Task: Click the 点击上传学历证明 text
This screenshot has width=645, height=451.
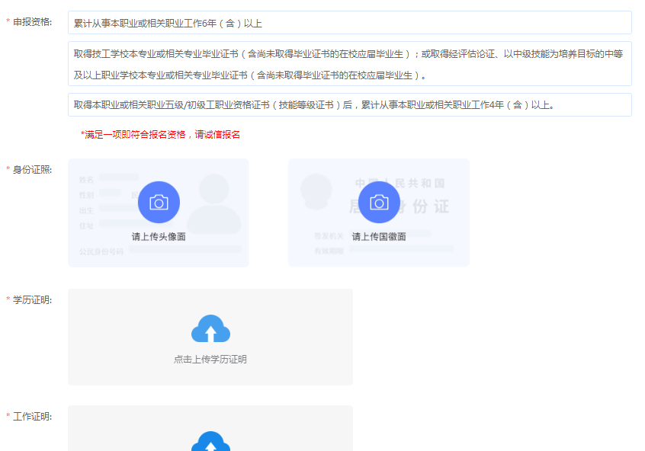Action: 210,360
